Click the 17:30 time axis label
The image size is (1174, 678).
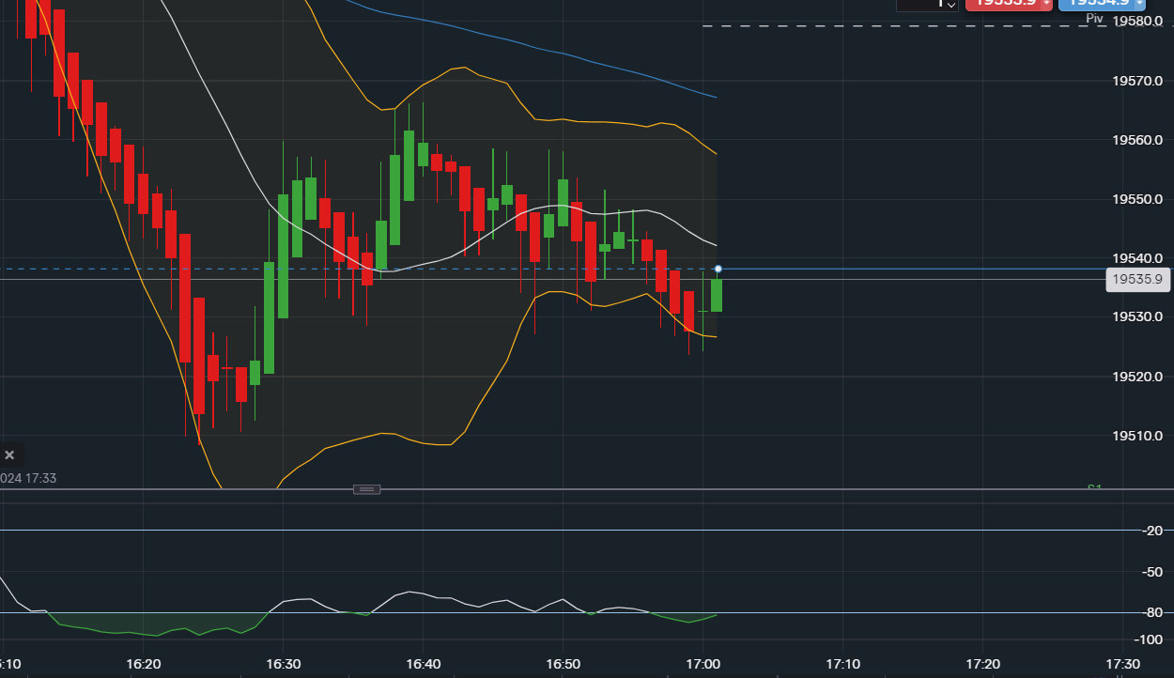click(1122, 664)
